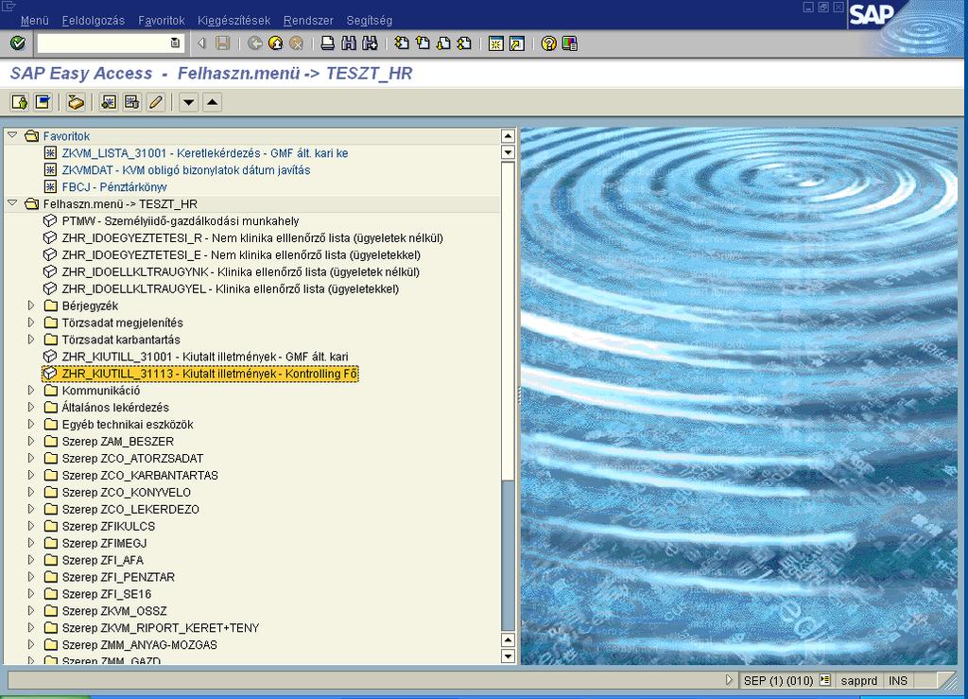Click the Save diskette icon
968x699 pixels.
[x=223, y=44]
